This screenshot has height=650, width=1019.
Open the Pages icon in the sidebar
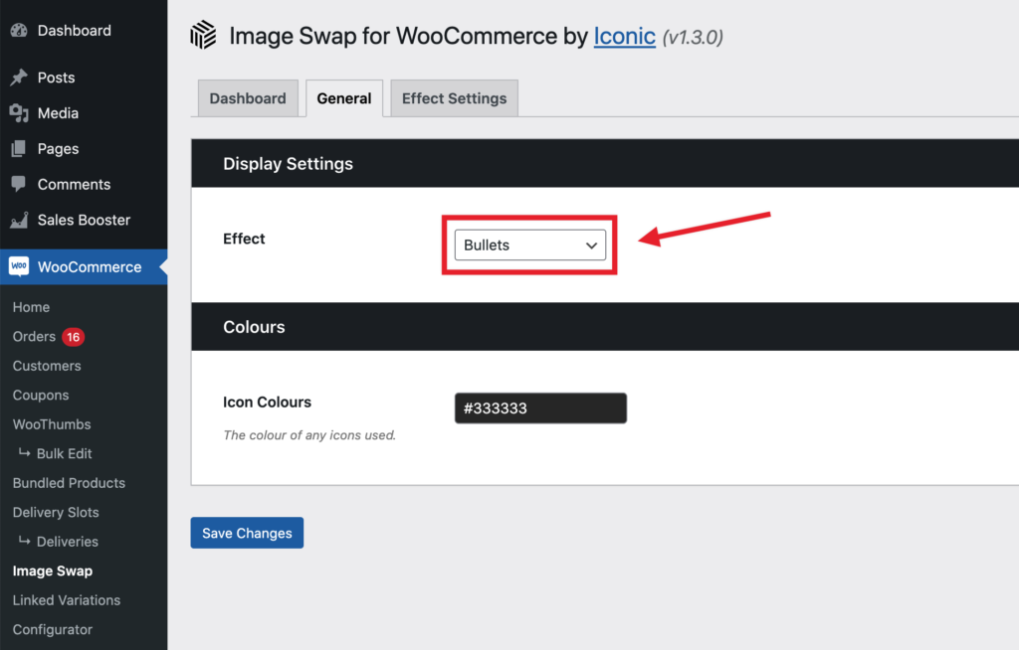point(22,148)
